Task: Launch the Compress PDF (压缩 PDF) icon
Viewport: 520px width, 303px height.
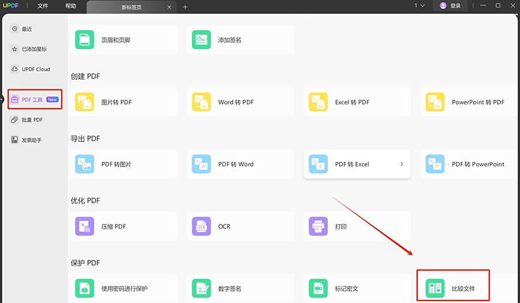Action: coord(84,226)
